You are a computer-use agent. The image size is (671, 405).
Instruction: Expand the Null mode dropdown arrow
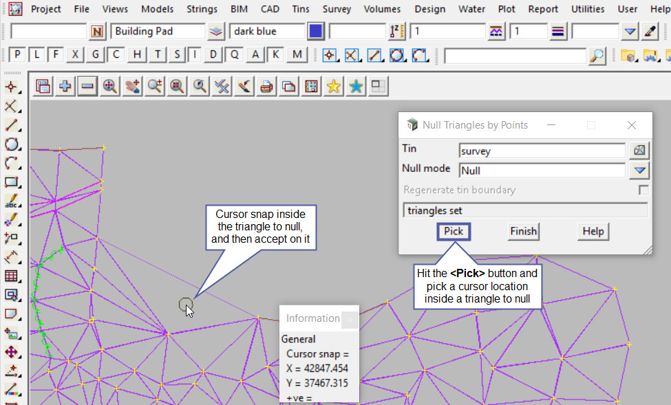tap(640, 171)
